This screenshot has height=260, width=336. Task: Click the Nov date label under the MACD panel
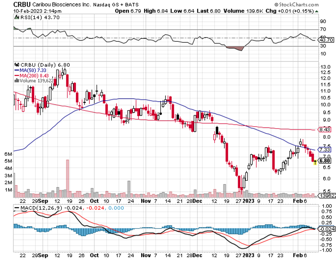pyautogui.click(x=146, y=255)
